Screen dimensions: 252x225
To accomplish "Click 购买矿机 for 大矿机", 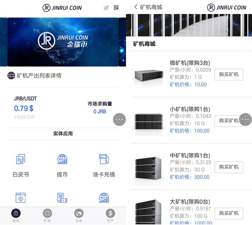I will coord(229,213).
